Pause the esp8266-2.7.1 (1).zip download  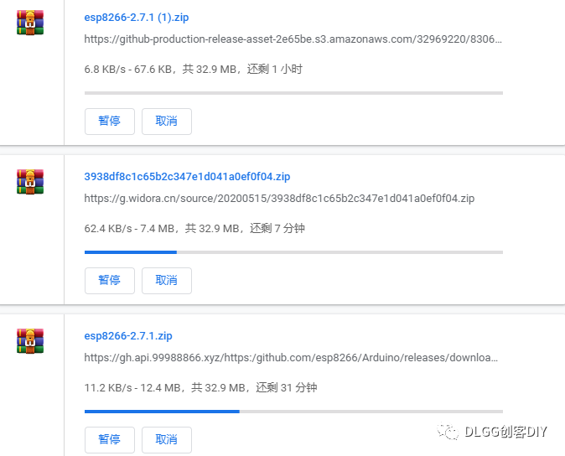coord(110,122)
